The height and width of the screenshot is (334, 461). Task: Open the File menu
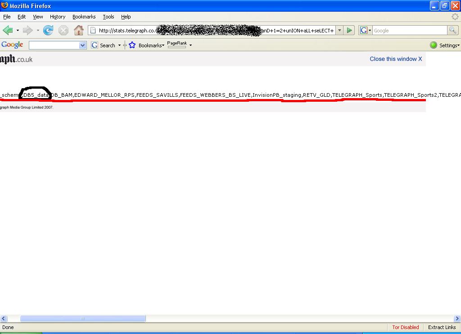[x=7, y=17]
